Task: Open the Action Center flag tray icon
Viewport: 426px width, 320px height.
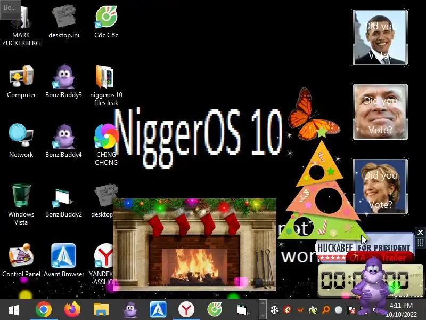Action: (x=351, y=310)
